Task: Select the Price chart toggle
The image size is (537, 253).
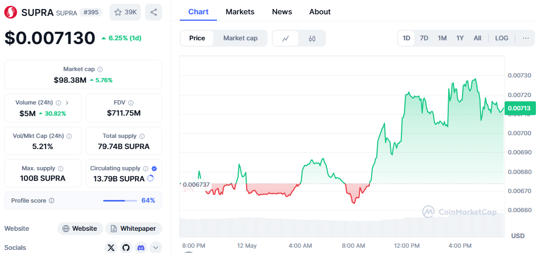Action: tap(197, 38)
